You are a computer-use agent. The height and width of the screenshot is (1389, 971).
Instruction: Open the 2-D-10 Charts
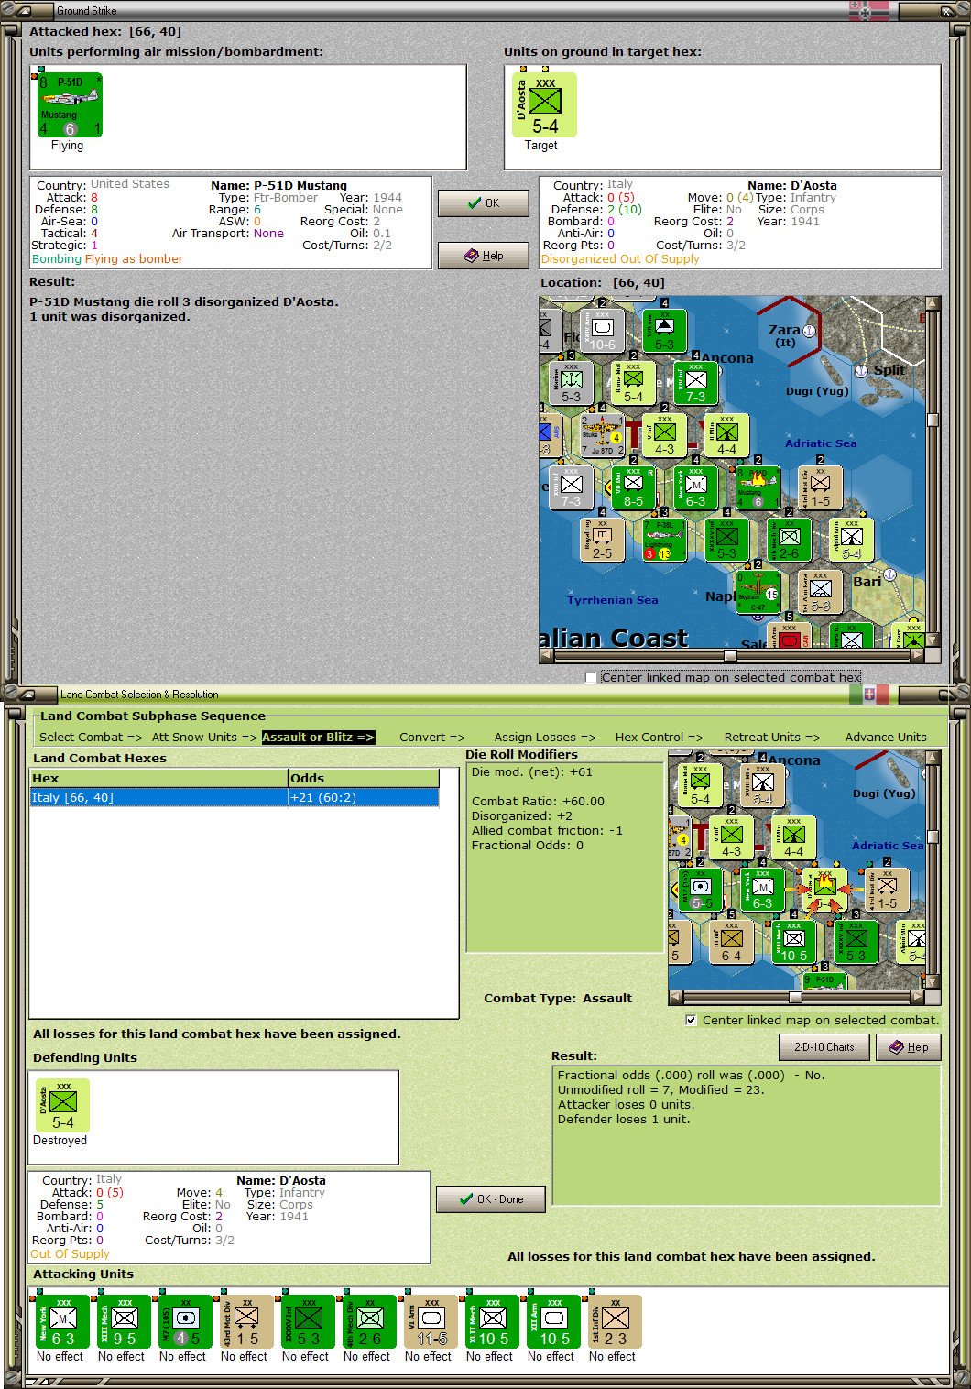(824, 1047)
